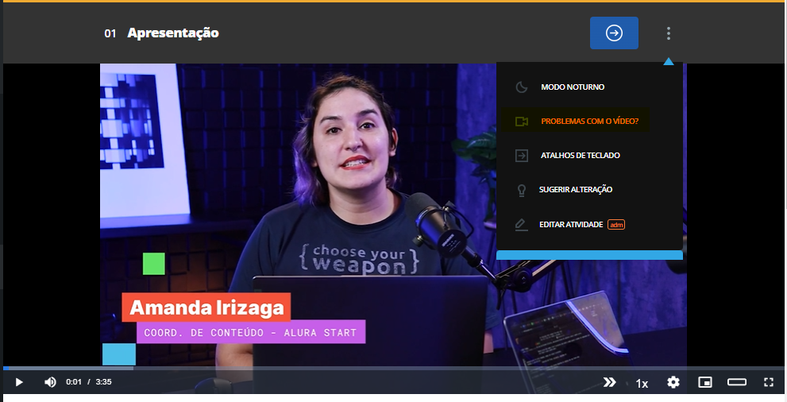Choose Sugerir Alteração option
Screen dimensions: 787x402
click(575, 190)
